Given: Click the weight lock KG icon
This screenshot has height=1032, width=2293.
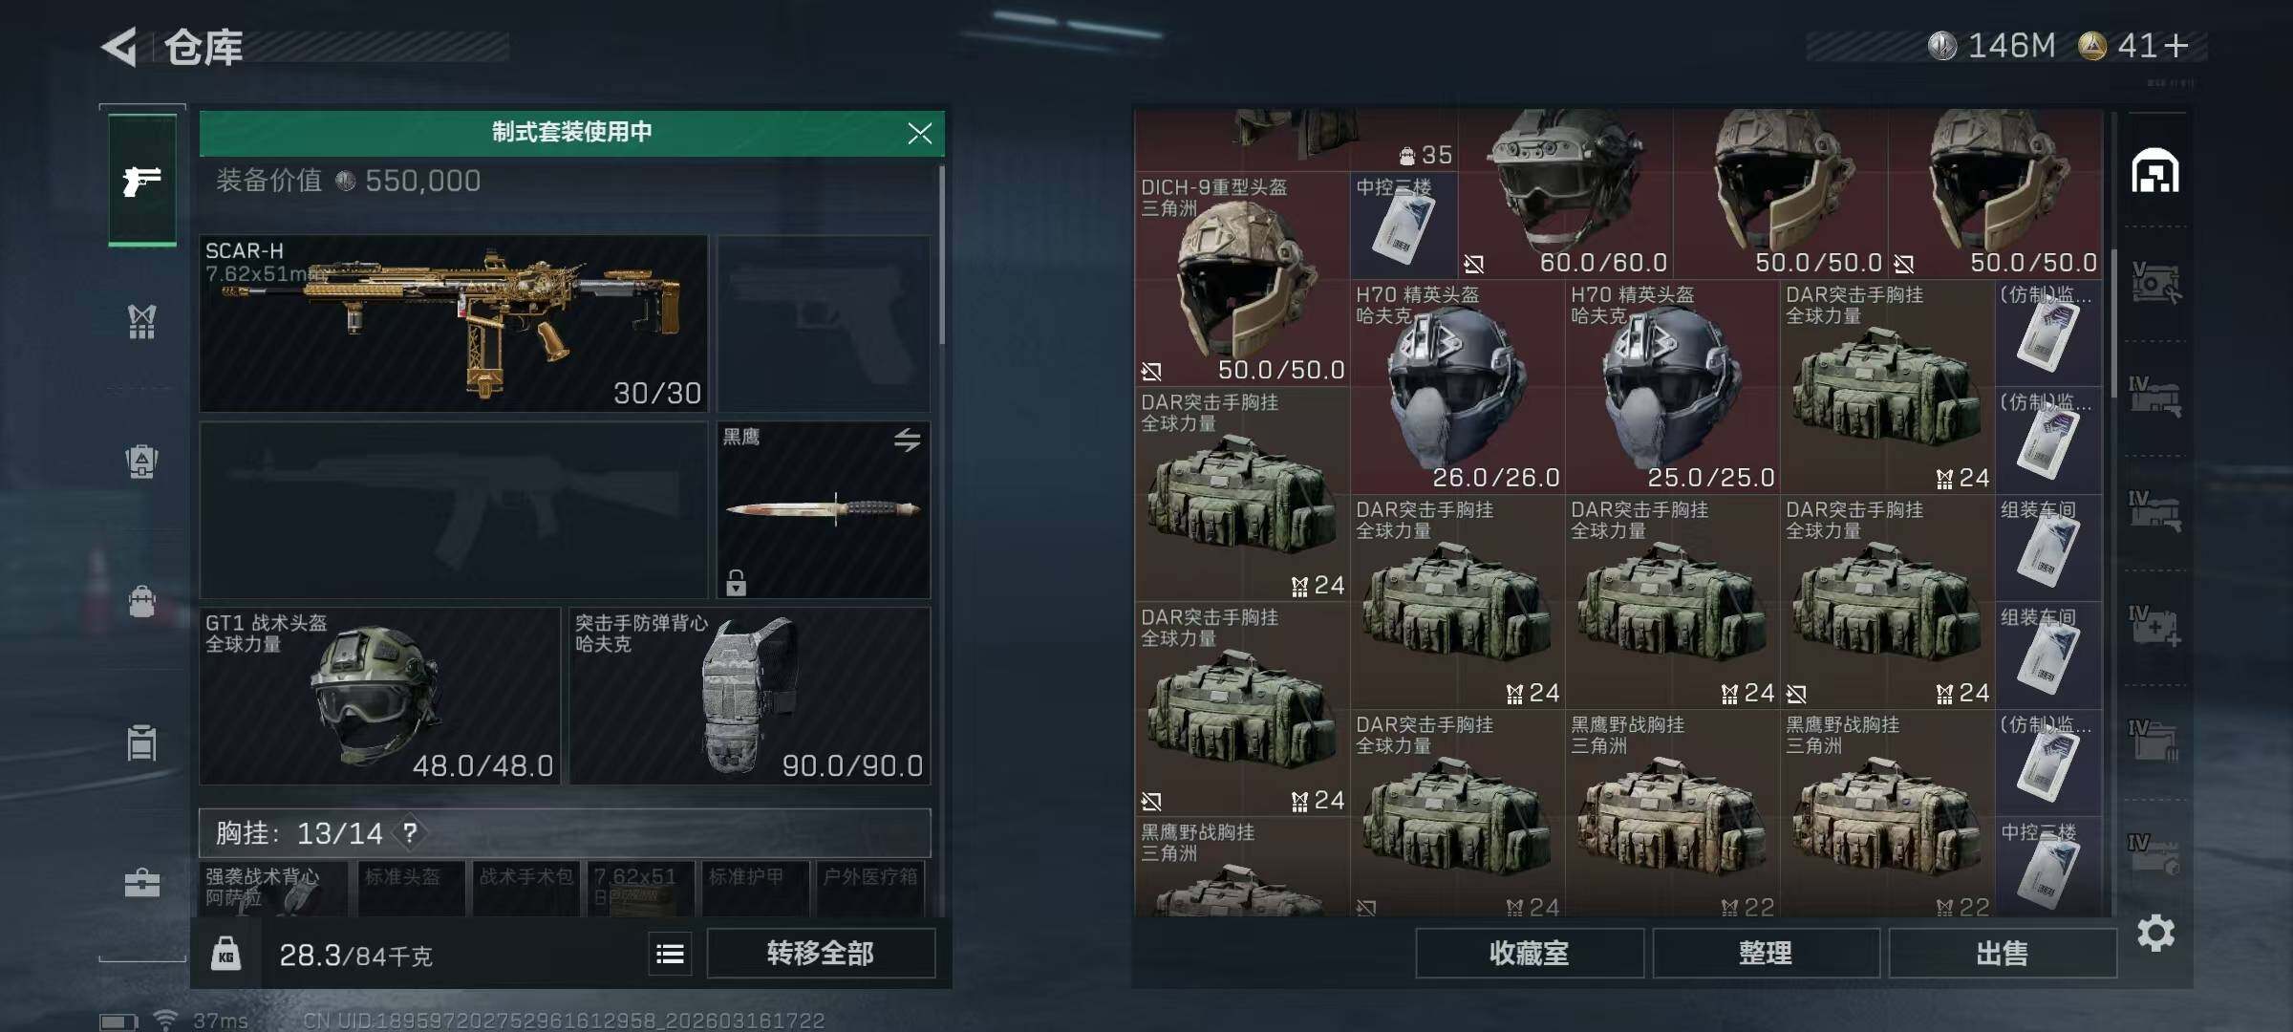Looking at the screenshot, I should click(x=225, y=954).
